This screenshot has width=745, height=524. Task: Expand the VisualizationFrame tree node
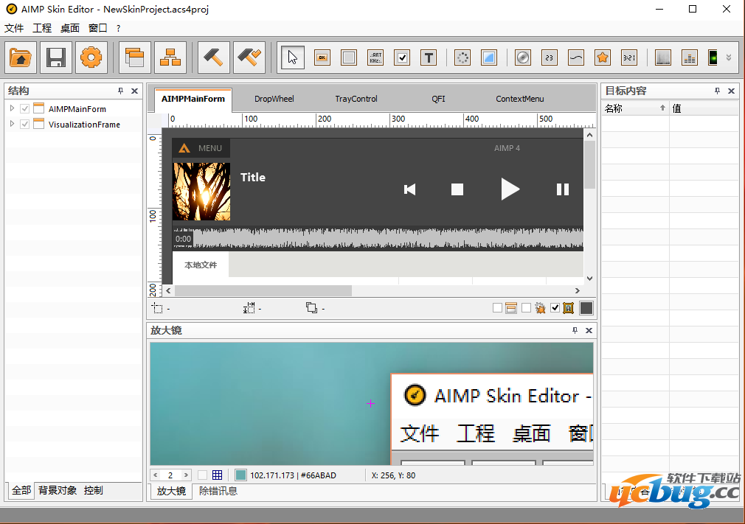(12, 125)
